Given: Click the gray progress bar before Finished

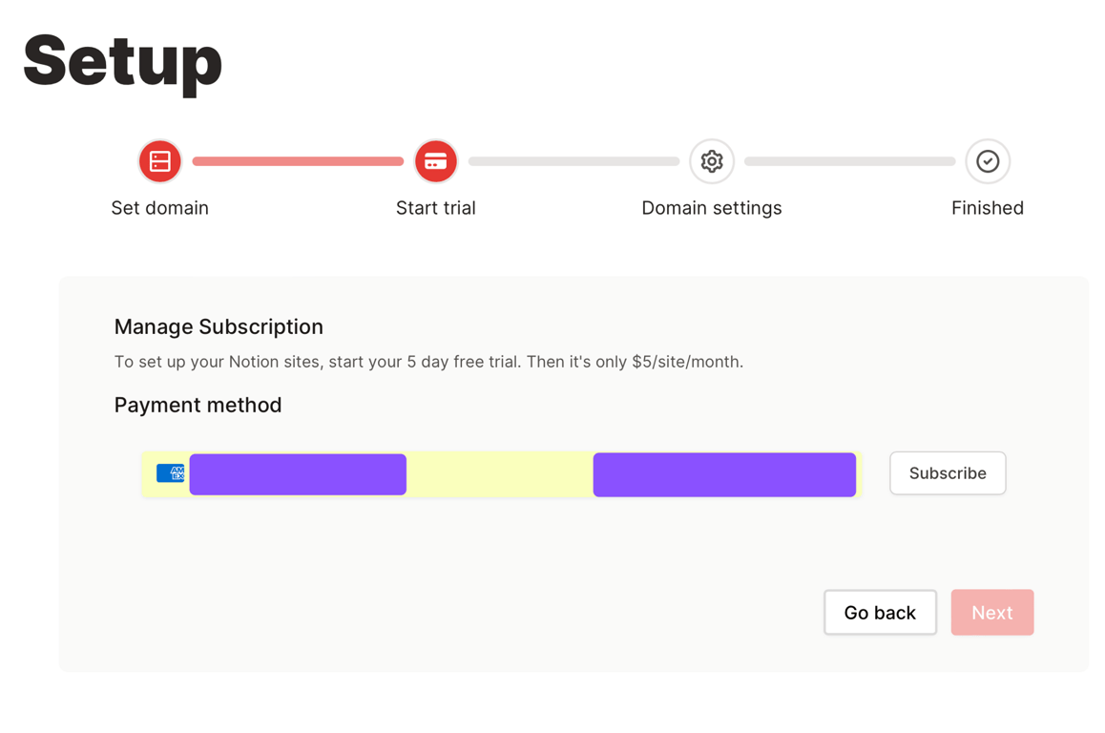Looking at the screenshot, I should click(x=850, y=161).
